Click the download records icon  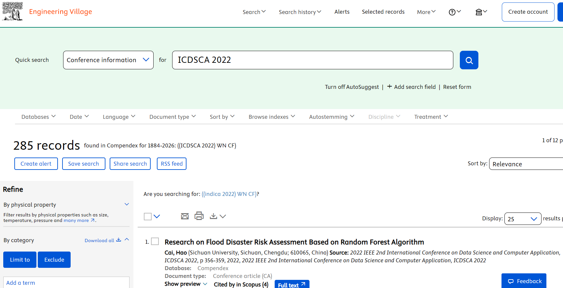pos(213,216)
